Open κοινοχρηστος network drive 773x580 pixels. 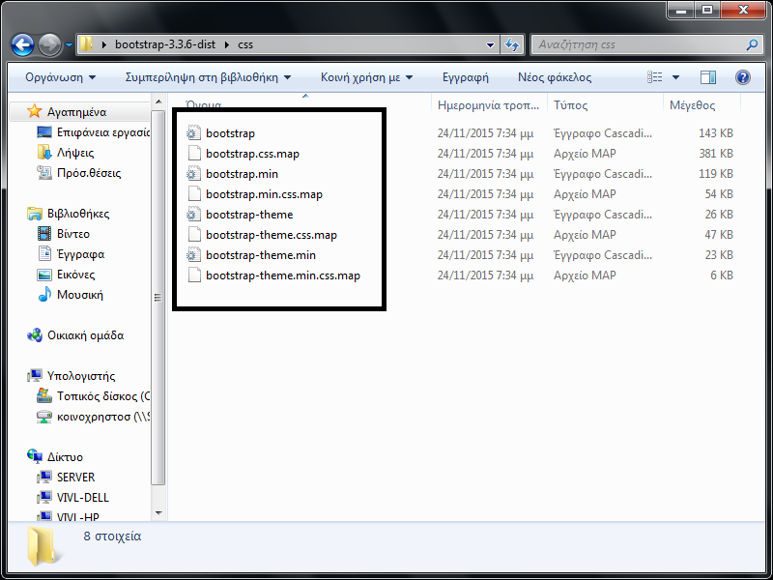103,417
